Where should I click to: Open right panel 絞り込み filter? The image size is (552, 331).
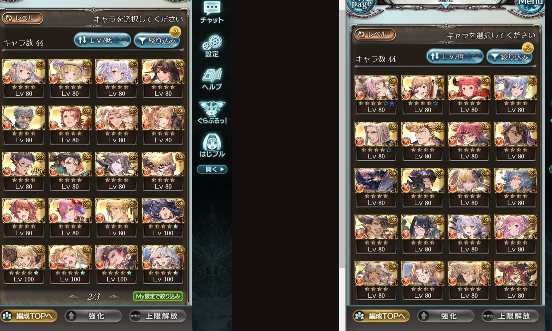pyautogui.click(x=509, y=57)
